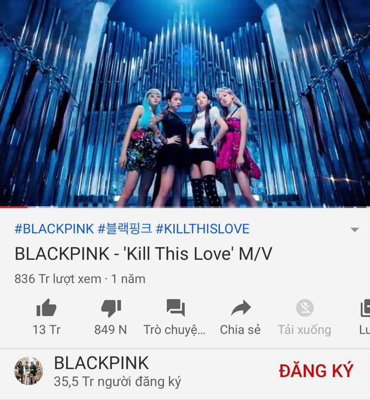Viewport: 370px width, 400px height.
Task: Open the Trò chuyện live chat icon
Action: 175,308
